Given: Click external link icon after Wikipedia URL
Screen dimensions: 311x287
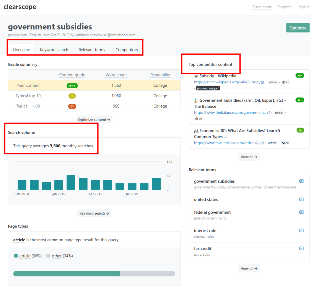Looking at the screenshot, I should click(263, 82).
